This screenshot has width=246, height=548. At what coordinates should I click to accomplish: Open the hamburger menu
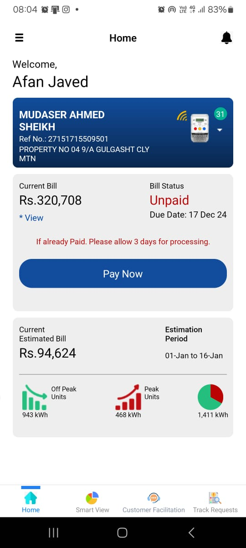coord(19,38)
